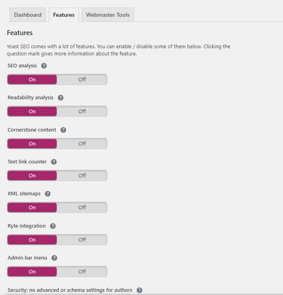The image size is (283, 295).
Task: Switch to the Dashboard tab
Action: click(28, 15)
